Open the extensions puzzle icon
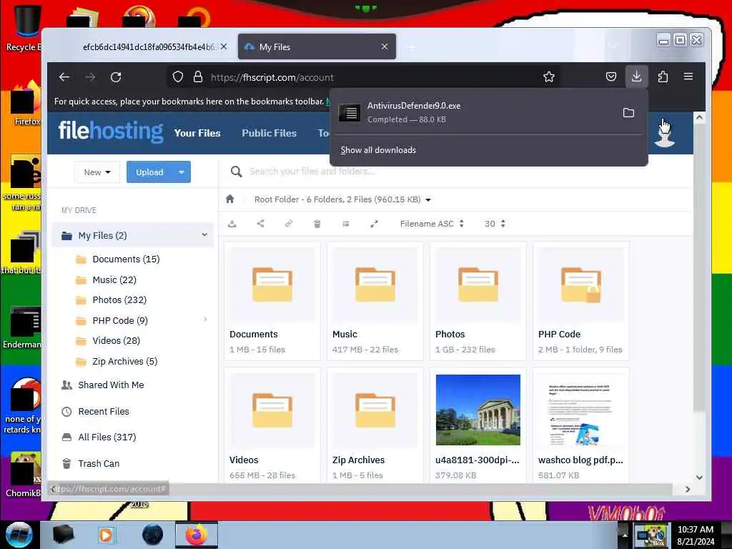The height and width of the screenshot is (549, 732). pyautogui.click(x=663, y=76)
